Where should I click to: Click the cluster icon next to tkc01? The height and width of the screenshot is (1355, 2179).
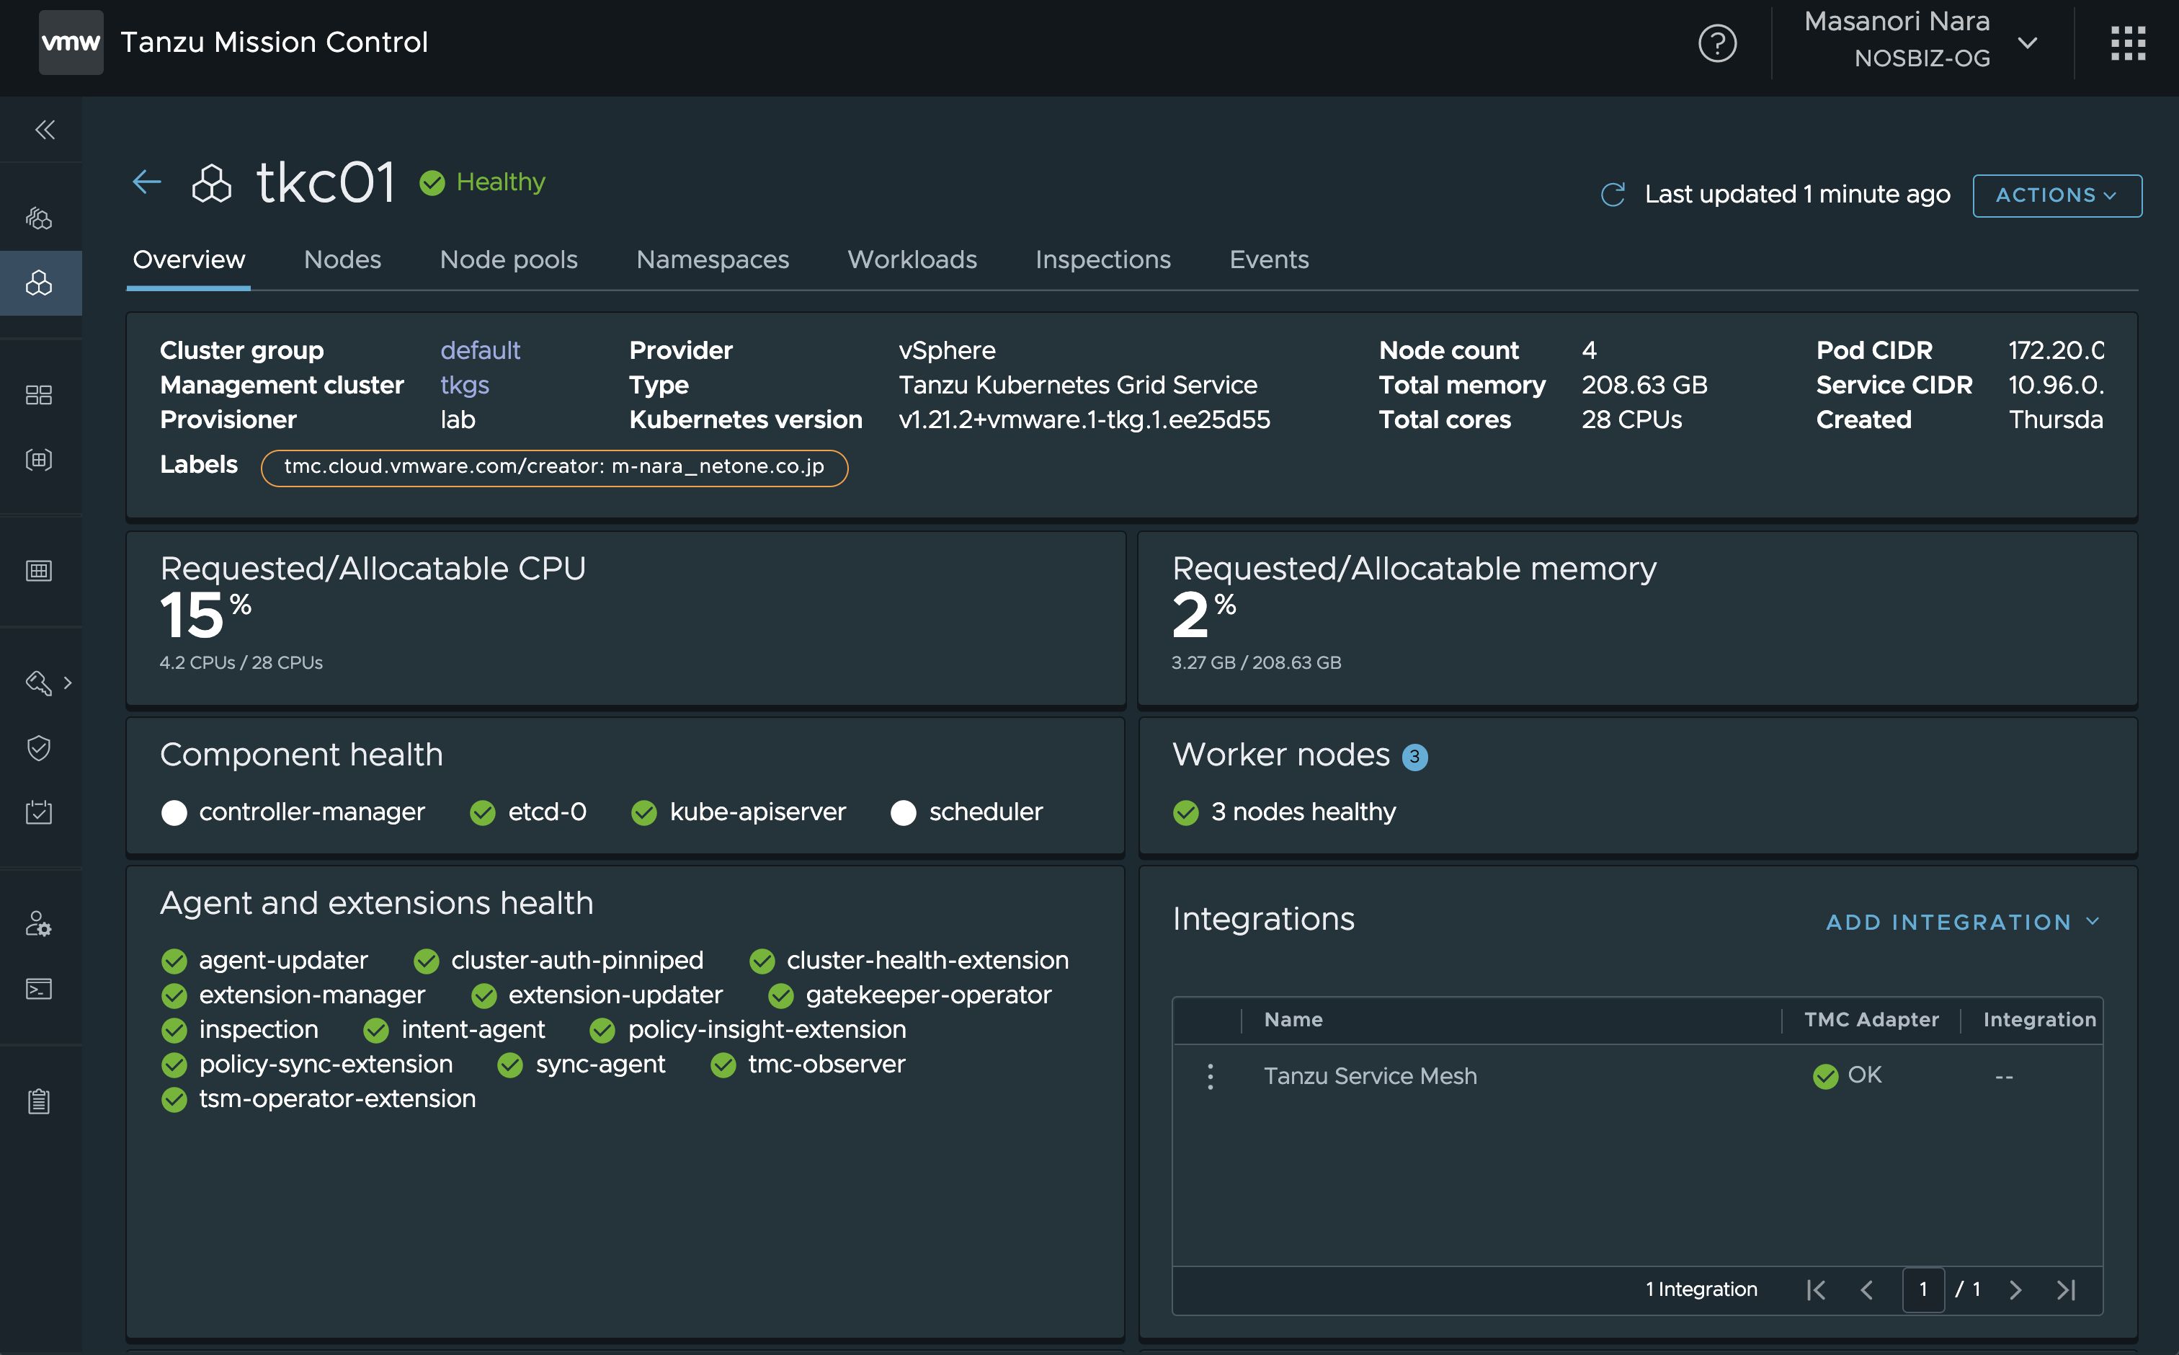(211, 183)
